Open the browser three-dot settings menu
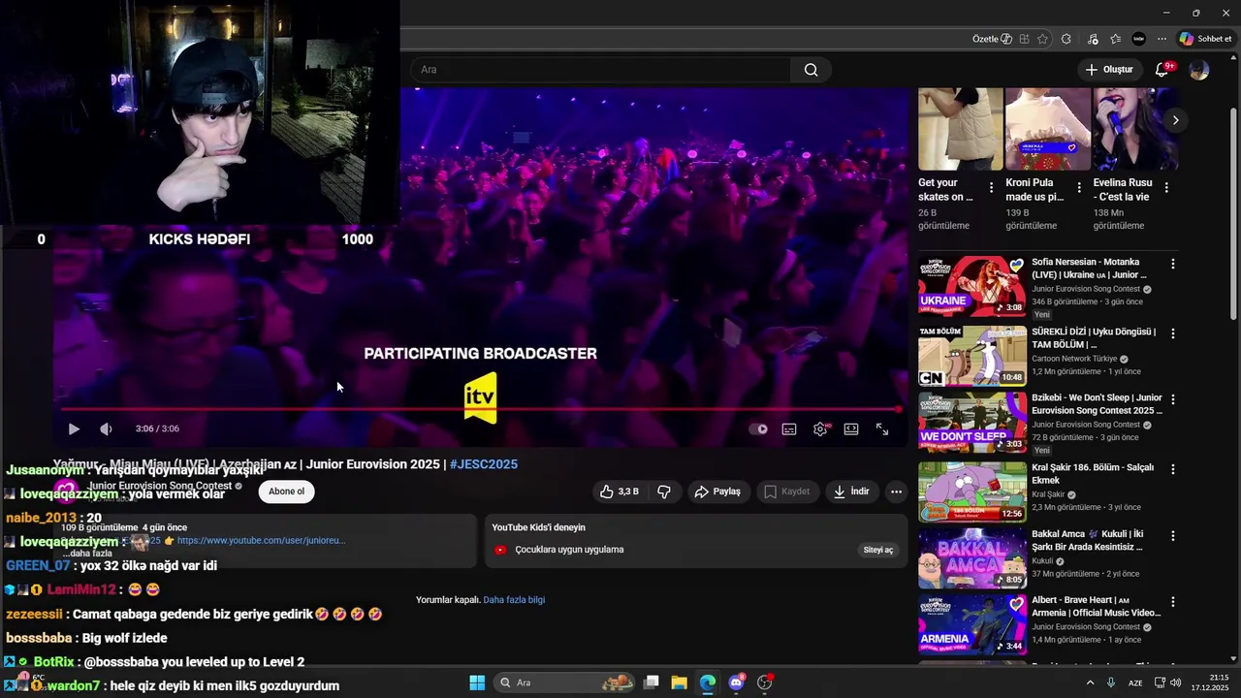This screenshot has width=1241, height=698. click(x=1161, y=39)
